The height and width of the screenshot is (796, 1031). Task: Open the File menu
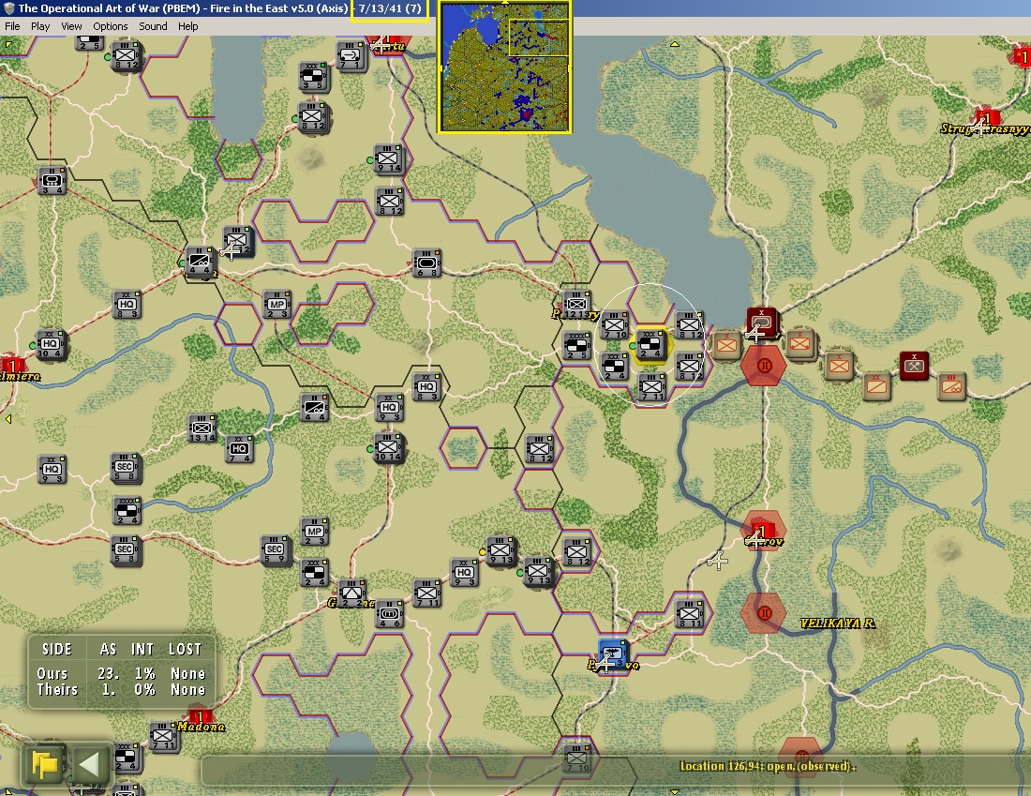point(12,26)
